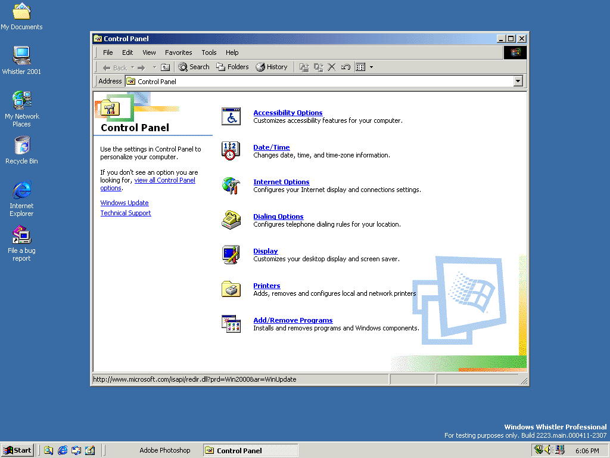Click the Address bar field
The height and width of the screenshot is (458, 610).
click(x=324, y=81)
